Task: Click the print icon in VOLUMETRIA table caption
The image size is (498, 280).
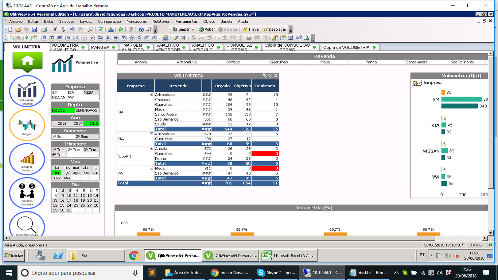Action: tap(270, 76)
